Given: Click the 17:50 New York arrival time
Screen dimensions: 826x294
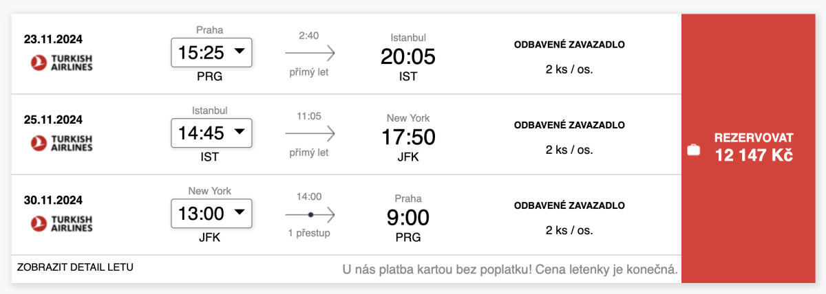Looking at the screenshot, I should tap(408, 137).
